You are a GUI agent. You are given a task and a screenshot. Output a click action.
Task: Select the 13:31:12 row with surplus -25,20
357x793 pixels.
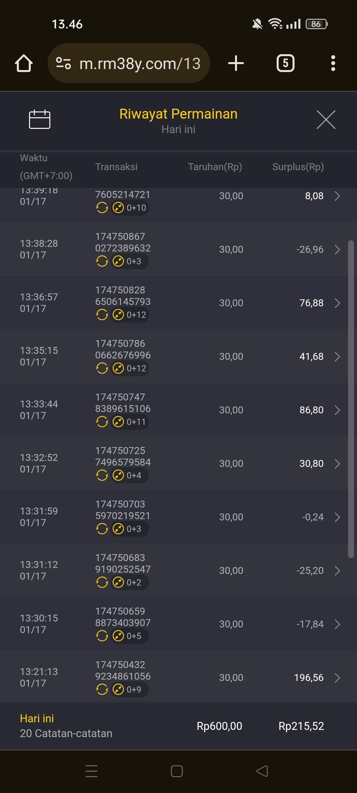coord(178,571)
